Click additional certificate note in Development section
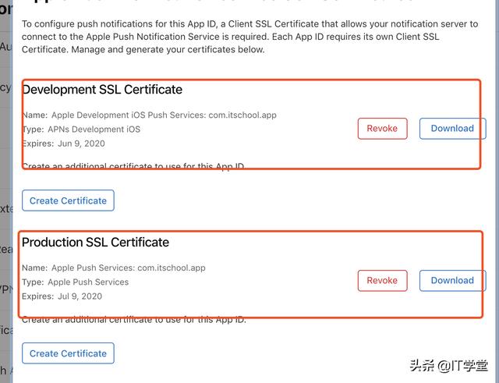 coord(133,166)
